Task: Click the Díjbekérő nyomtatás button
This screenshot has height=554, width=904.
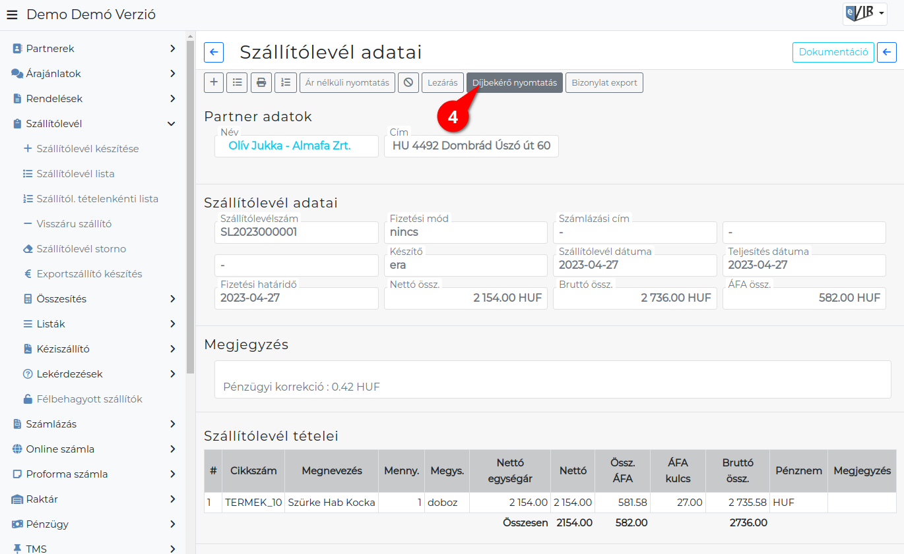Action: click(x=515, y=82)
